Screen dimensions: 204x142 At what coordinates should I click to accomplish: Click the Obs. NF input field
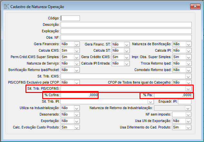(x=126, y=38)
